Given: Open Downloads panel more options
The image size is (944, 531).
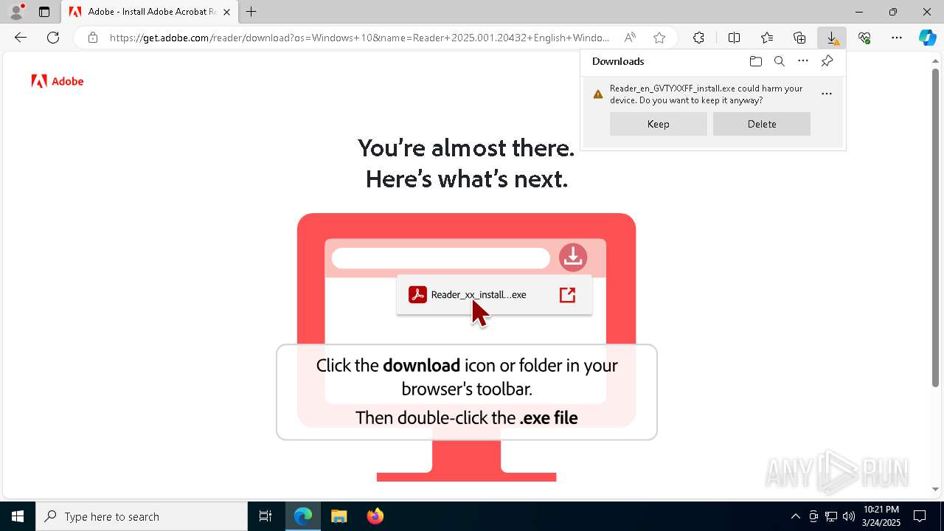Looking at the screenshot, I should (x=803, y=61).
